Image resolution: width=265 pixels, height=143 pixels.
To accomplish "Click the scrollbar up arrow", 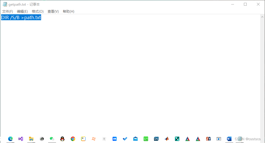I will pyautogui.click(x=262, y=17).
